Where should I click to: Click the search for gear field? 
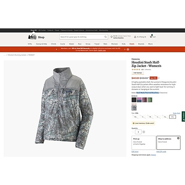point(82,37)
